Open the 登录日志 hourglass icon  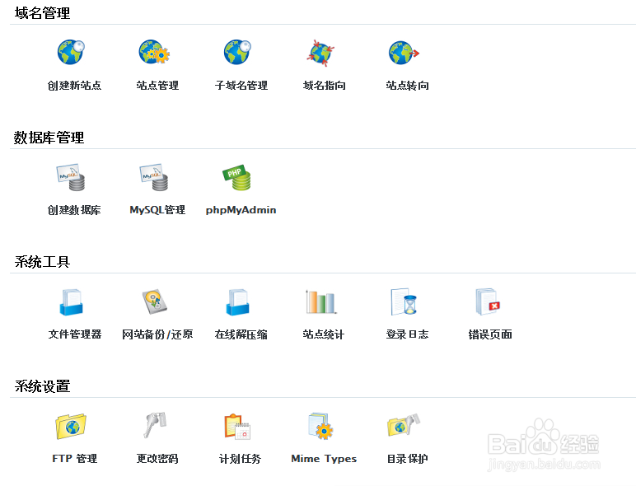point(404,301)
